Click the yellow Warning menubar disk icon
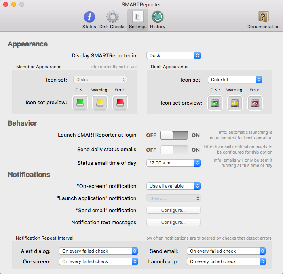Screen dimensions: 283x274 pos(100,103)
